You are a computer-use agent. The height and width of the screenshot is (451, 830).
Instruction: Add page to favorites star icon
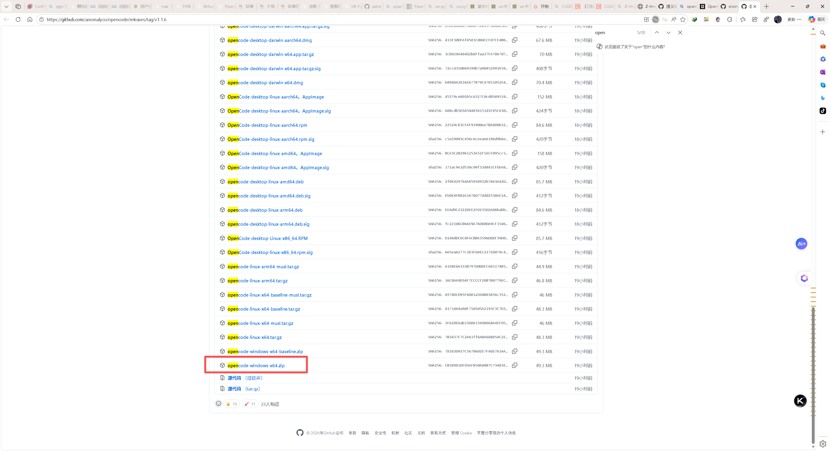tap(683, 19)
